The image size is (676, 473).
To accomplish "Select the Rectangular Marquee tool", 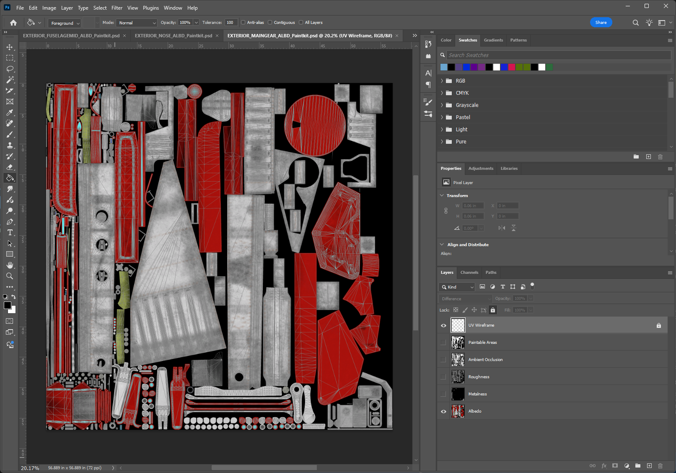I will [10, 58].
